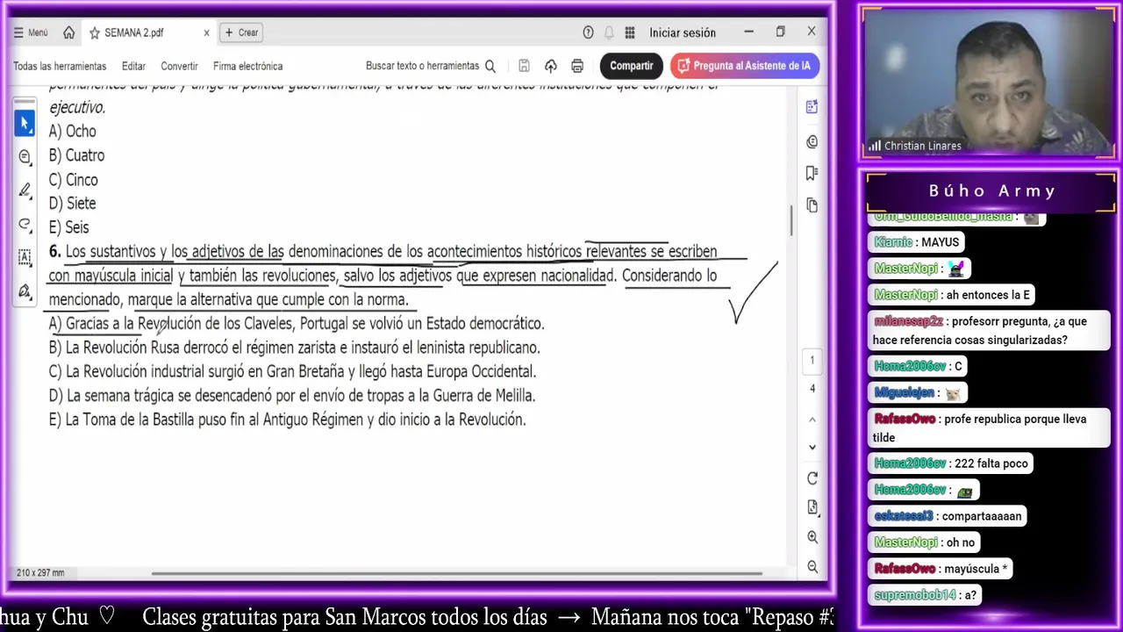Close the SEMANA 2.pdf tab
The width and height of the screenshot is (1123, 632).
coord(207,32)
